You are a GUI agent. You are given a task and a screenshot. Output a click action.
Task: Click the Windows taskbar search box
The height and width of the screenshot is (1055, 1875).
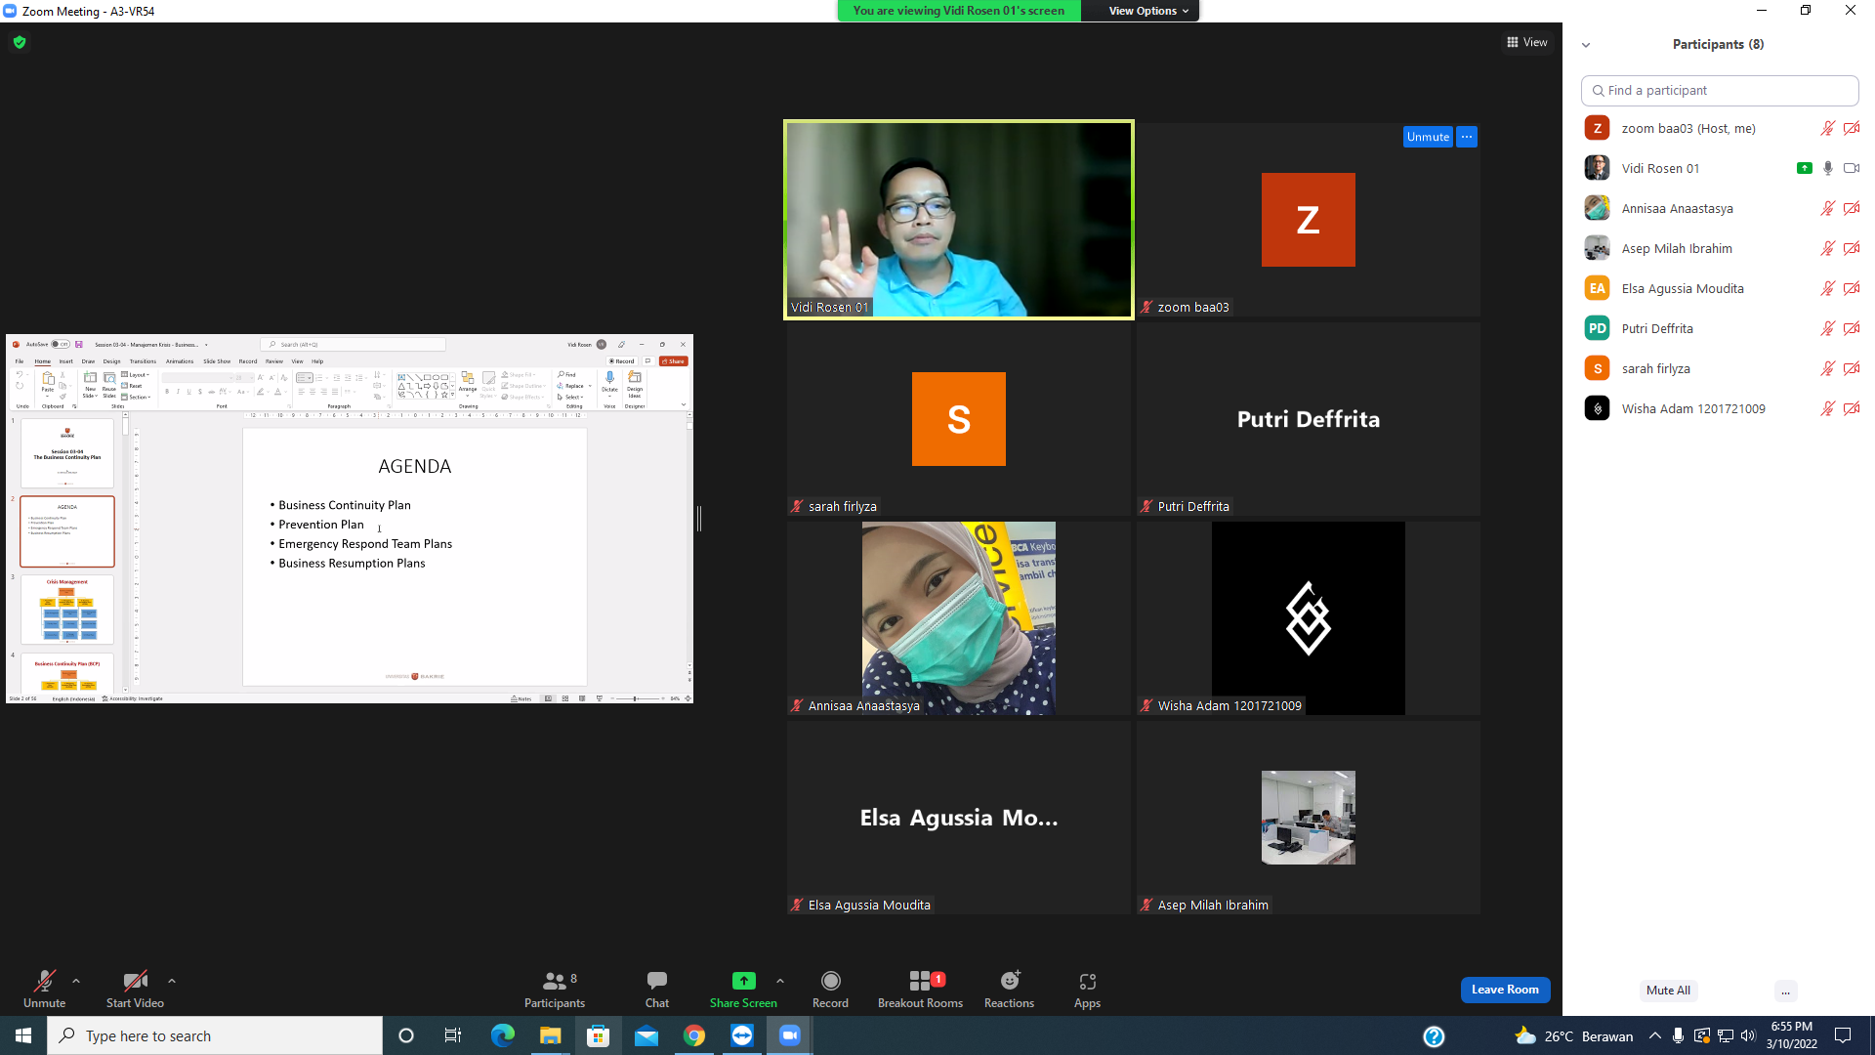215,1035
